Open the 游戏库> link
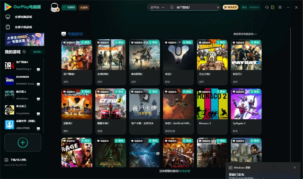 click(38, 52)
